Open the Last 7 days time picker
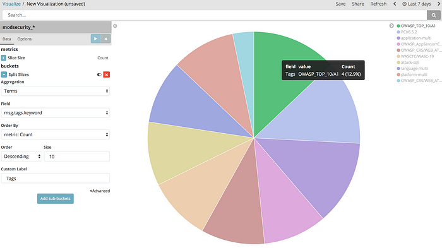 tap(417, 4)
